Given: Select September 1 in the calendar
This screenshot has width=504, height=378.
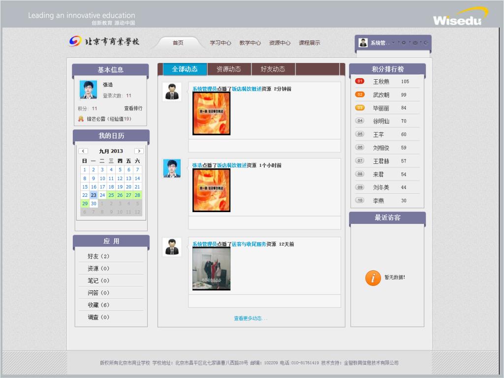Looking at the screenshot, I should (85, 170).
